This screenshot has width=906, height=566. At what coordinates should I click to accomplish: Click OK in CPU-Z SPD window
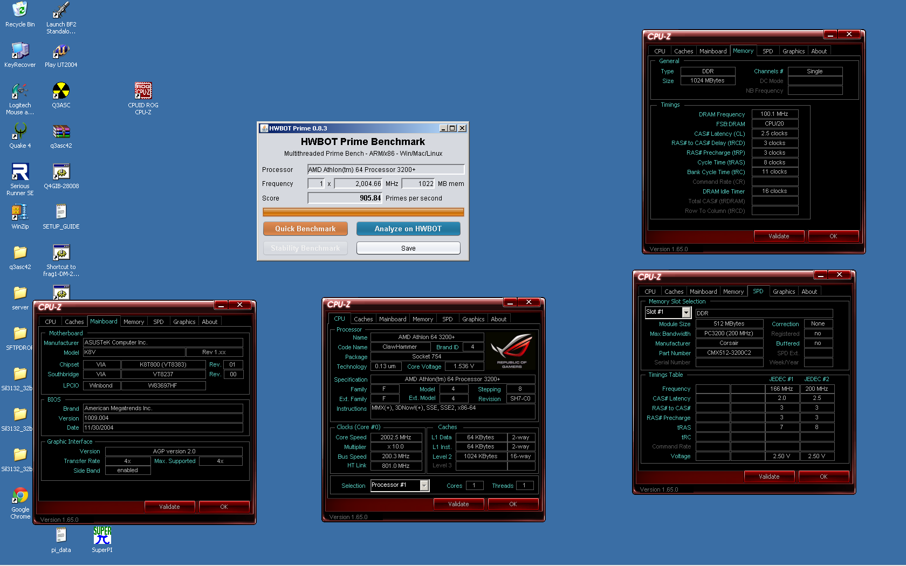(x=823, y=477)
